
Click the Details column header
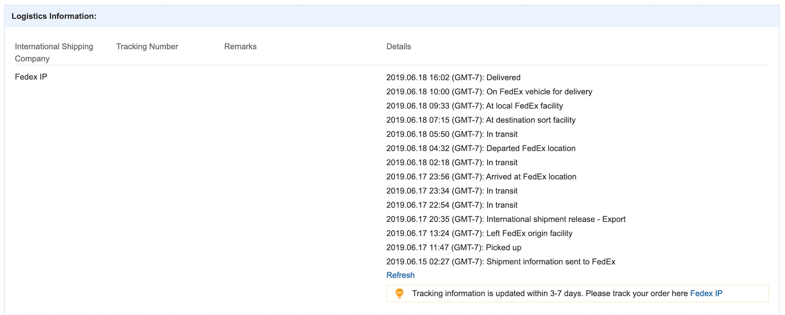click(x=399, y=46)
